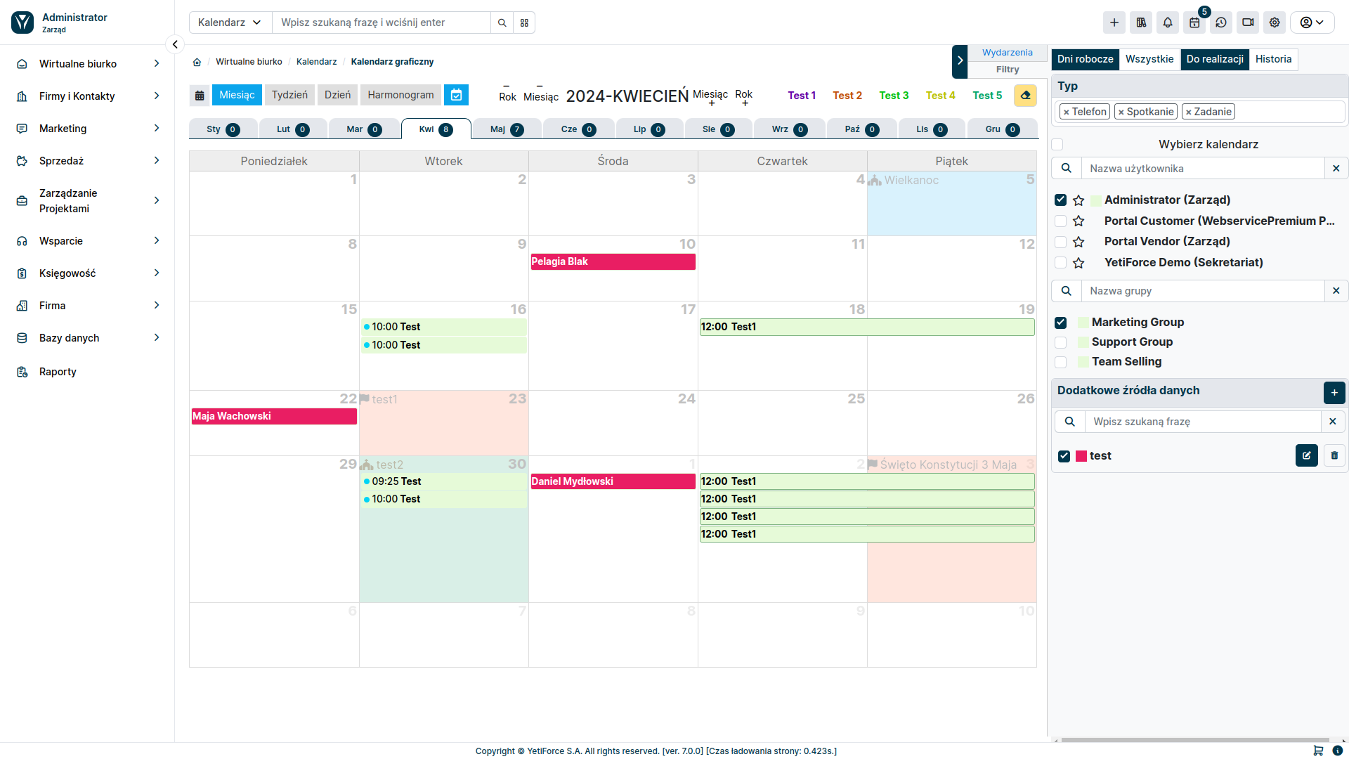1349x759 pixels.
Task: Select the Do realizacji tab
Action: click(x=1215, y=58)
